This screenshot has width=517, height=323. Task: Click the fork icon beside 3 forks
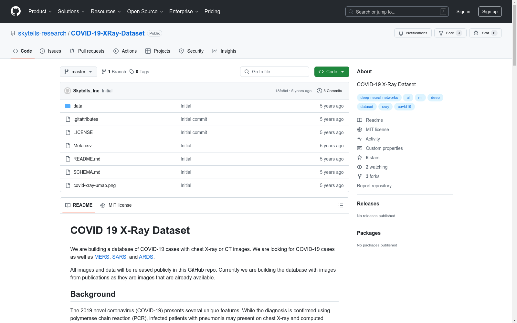(x=360, y=176)
